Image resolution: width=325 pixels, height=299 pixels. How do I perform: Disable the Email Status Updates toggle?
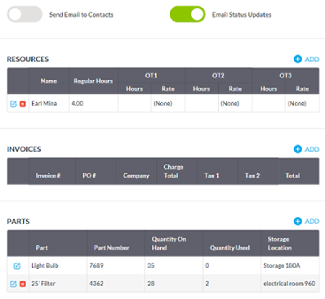click(187, 15)
